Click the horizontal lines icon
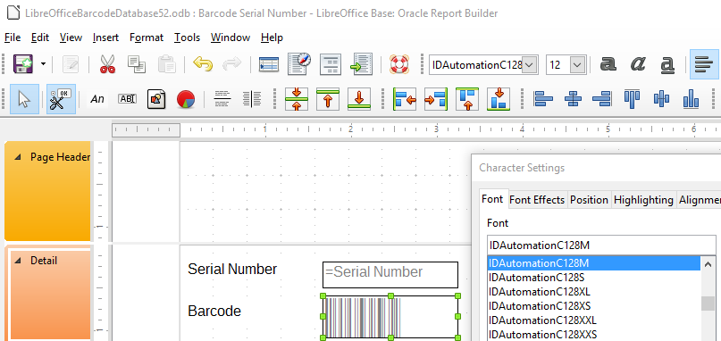 pyautogui.click(x=222, y=99)
